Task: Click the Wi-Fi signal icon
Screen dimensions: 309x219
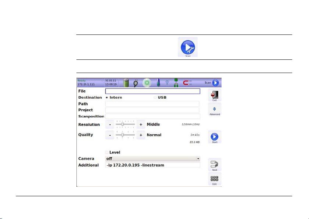Action: [x=167, y=83]
